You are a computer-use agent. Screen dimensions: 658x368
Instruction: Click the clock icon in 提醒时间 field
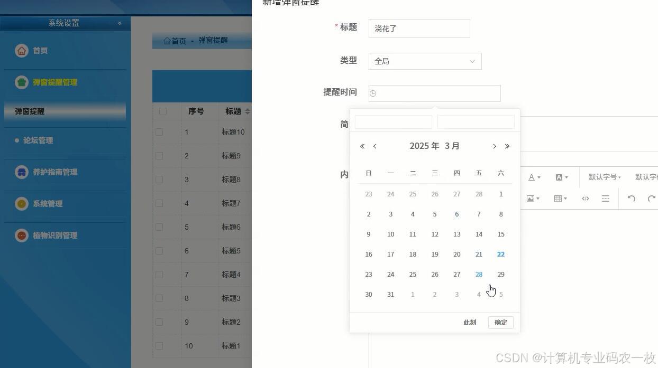[373, 93]
